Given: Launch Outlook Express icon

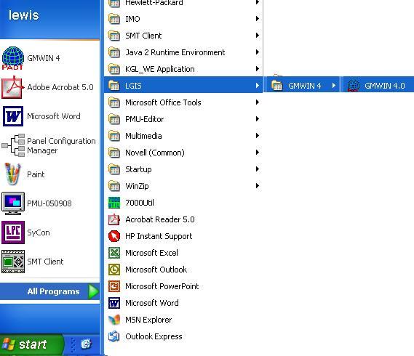Looking at the screenshot, I should [114, 336].
